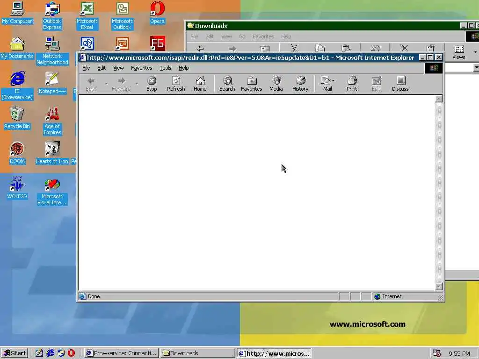Viewport: 479px width, 359px height.
Task: Select the WOLF3D desktop shortcut
Action: [17, 188]
